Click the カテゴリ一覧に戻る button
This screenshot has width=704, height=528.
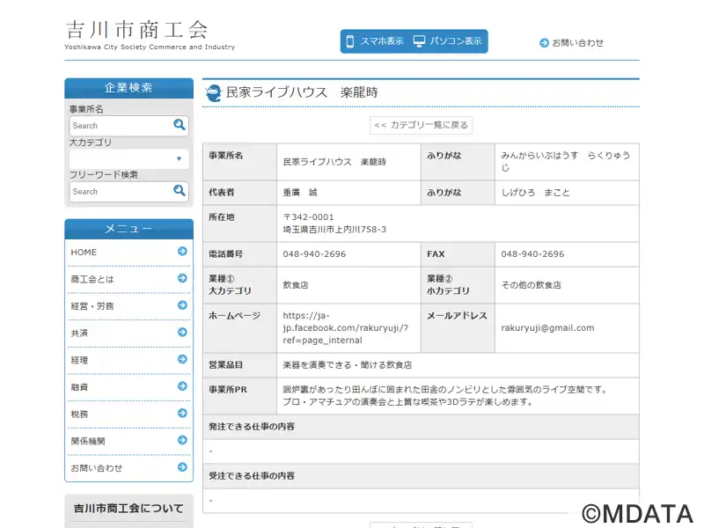point(421,125)
